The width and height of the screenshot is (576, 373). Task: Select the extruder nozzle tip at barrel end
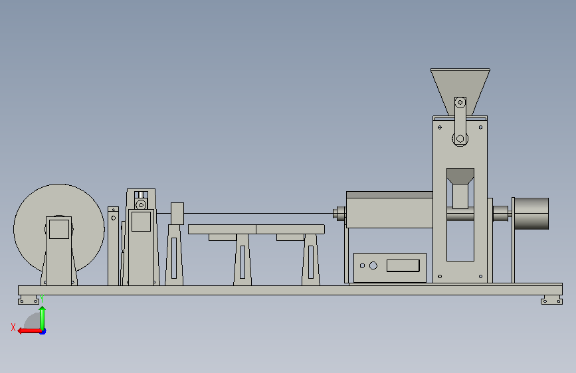[x=335, y=214]
